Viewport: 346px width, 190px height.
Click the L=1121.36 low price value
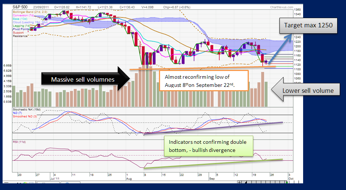[105, 7]
